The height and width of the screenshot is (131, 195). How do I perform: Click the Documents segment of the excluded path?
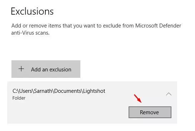point(67,91)
